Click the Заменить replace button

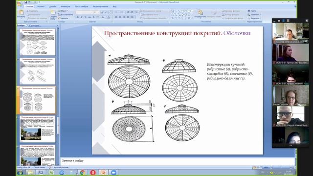(254, 15)
